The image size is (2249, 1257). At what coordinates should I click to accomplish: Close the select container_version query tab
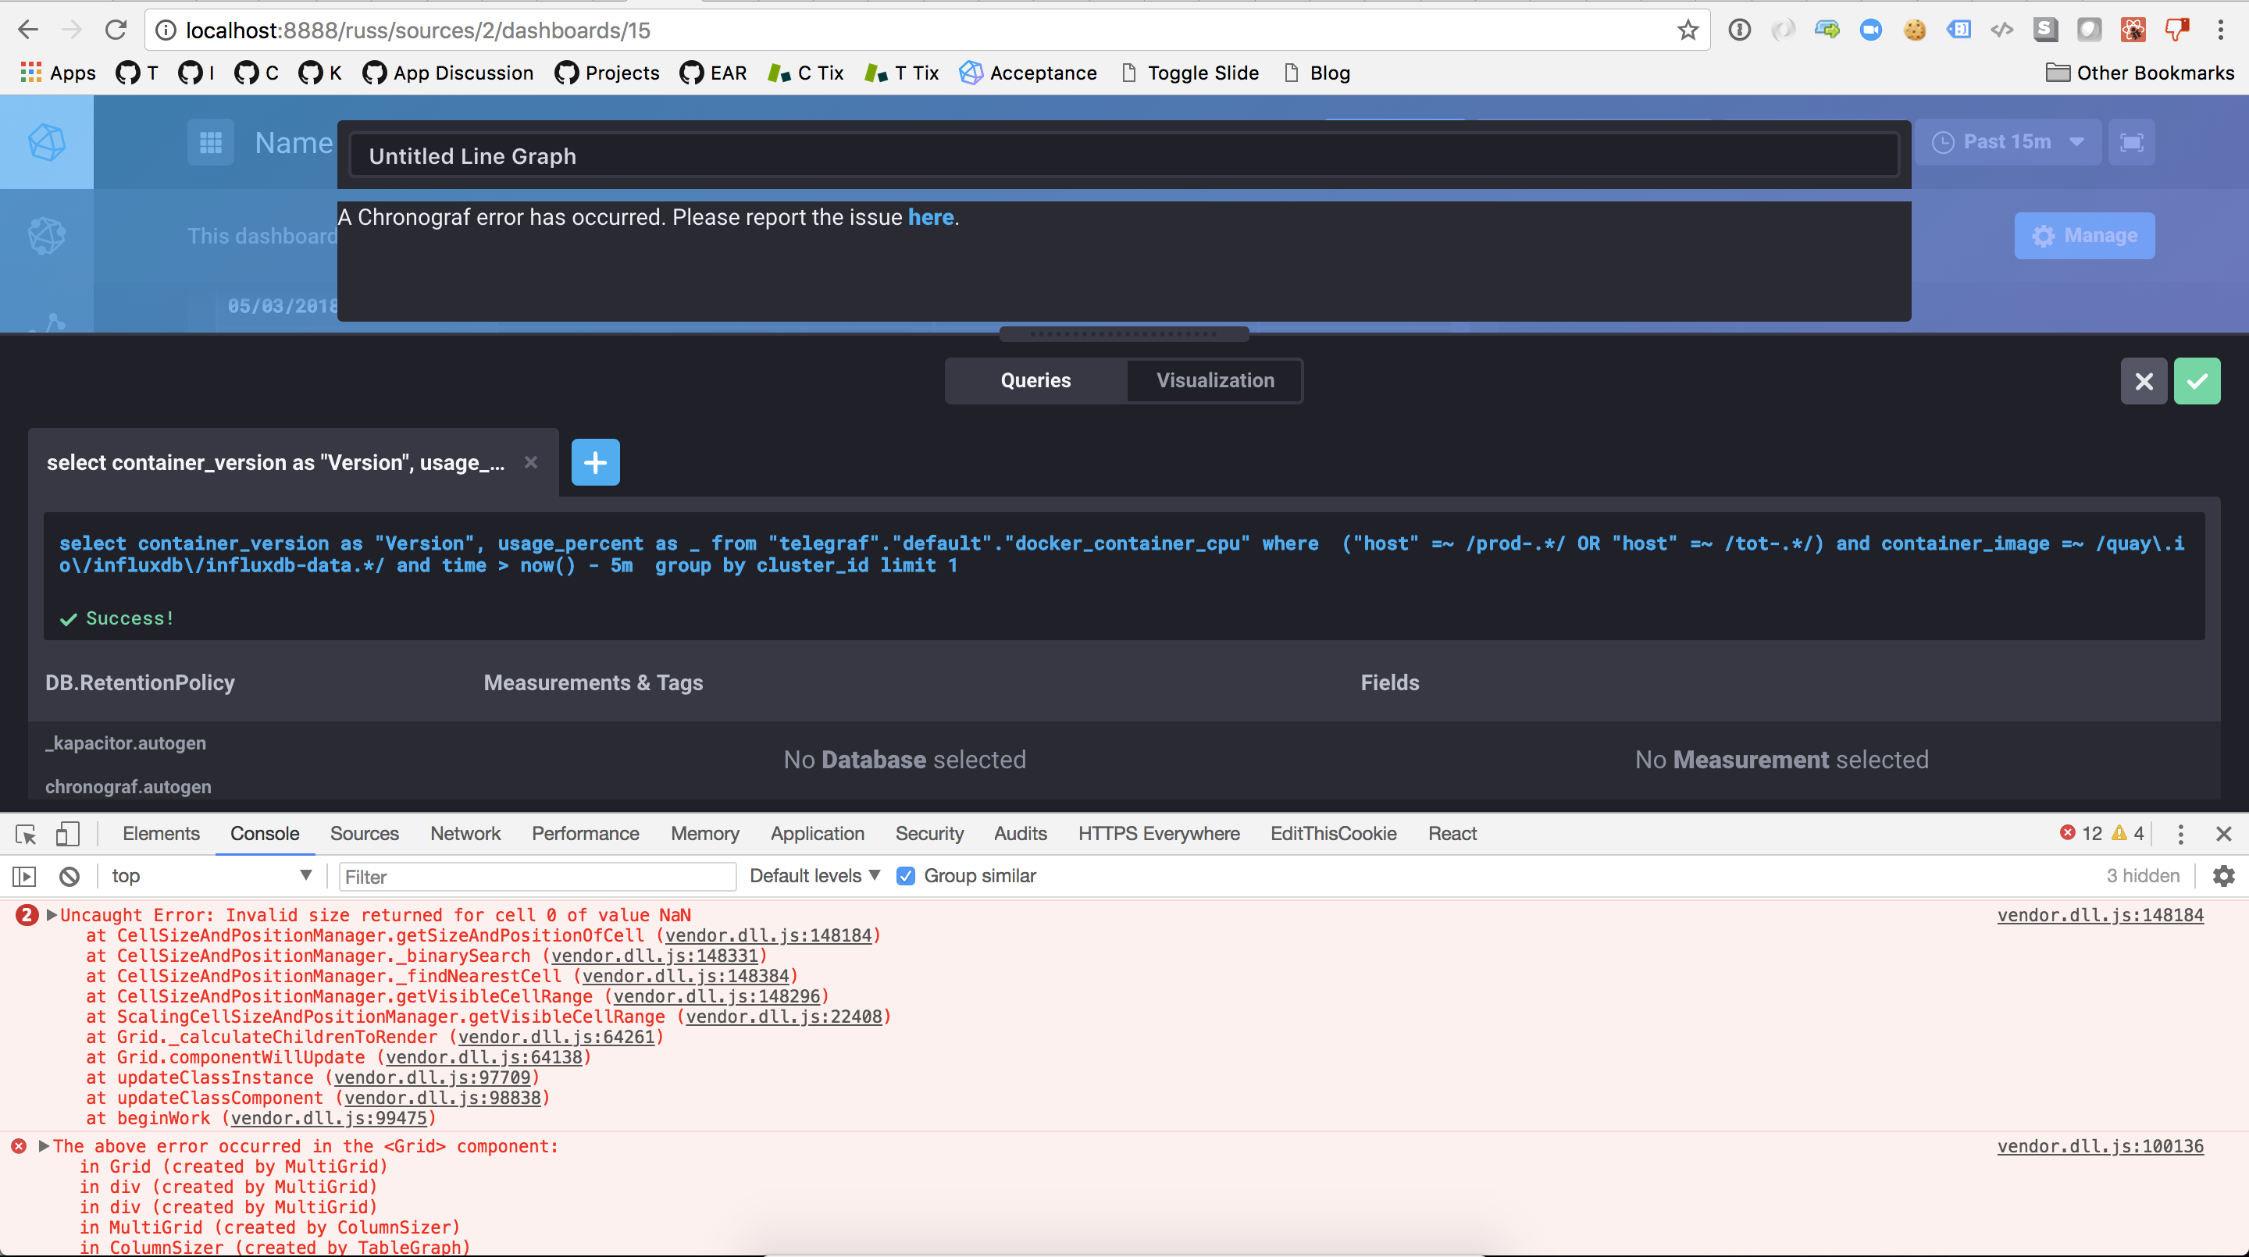531,461
